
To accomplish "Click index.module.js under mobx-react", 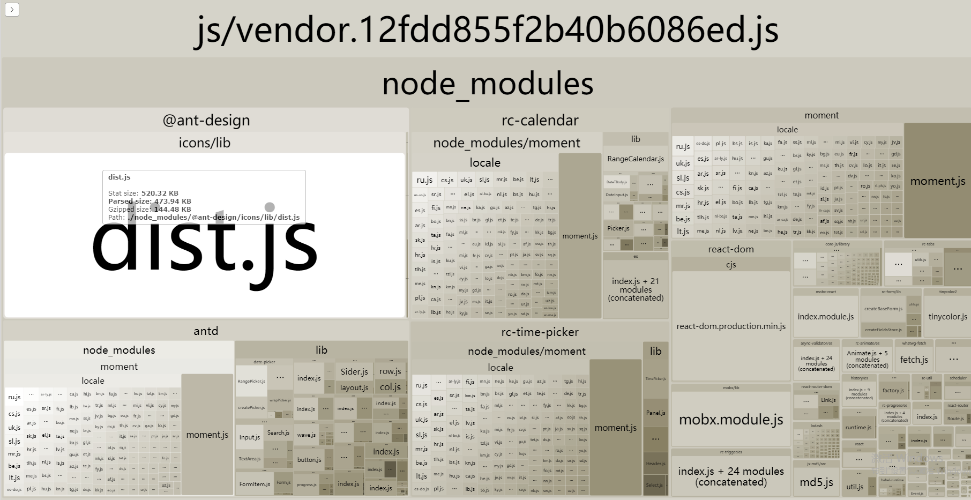I will pyautogui.click(x=825, y=316).
